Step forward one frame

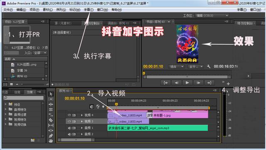(x=198, y=83)
